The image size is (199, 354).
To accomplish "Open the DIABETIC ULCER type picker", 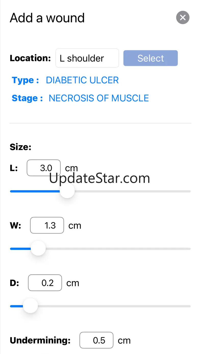I will pyautogui.click(x=82, y=80).
